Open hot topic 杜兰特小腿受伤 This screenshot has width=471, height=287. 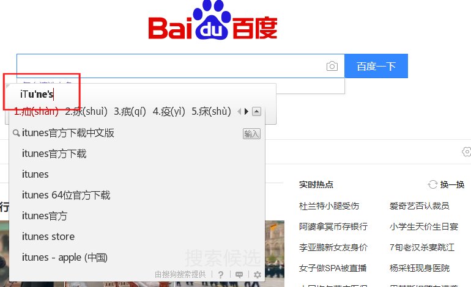click(329, 206)
